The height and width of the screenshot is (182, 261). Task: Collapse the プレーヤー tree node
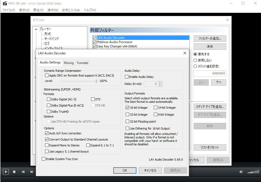click(x=36, y=29)
